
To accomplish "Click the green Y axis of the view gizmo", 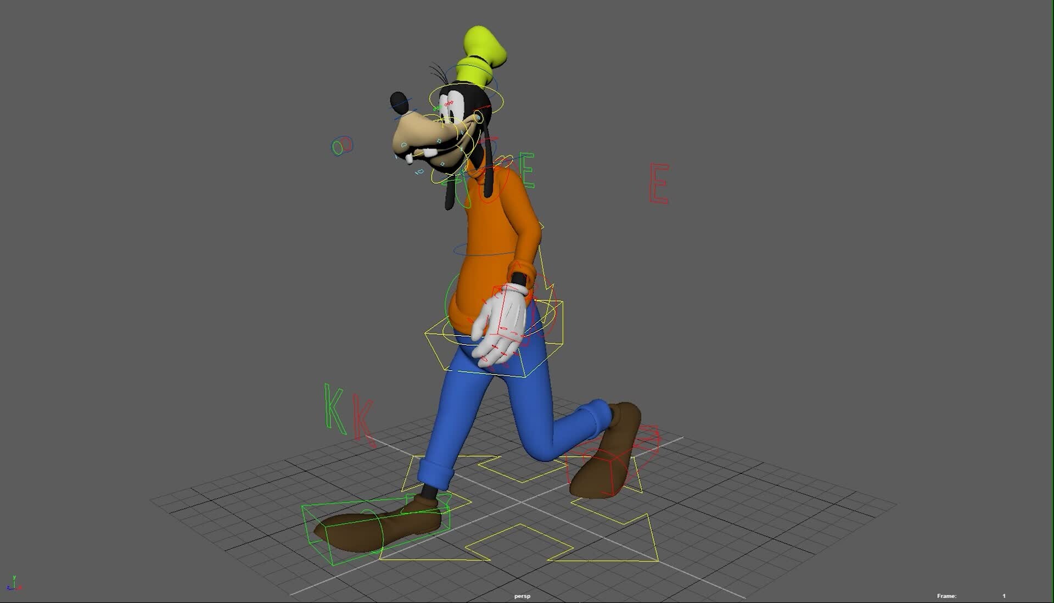I will click(x=14, y=578).
